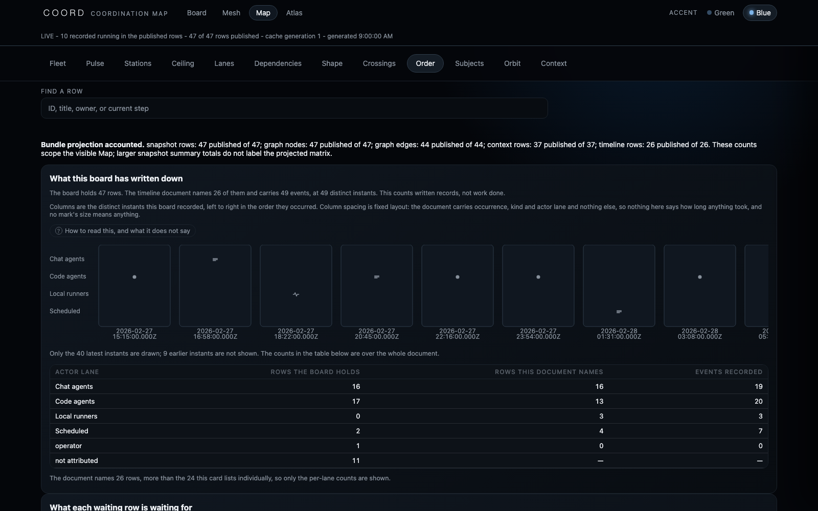818x511 pixels.
Task: Open the Fleet section
Action: (x=58, y=63)
